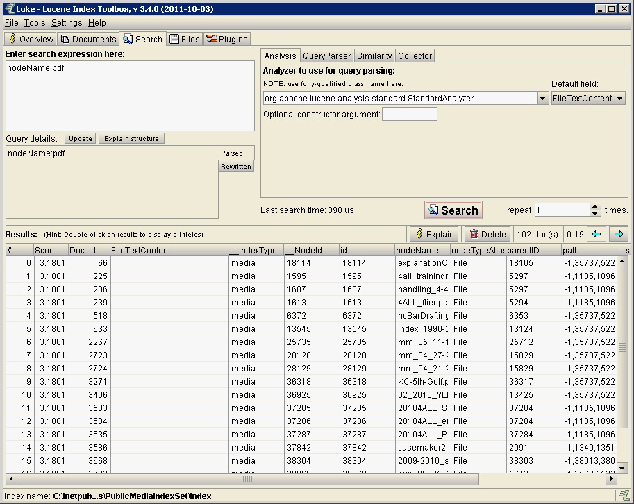Increase the repeat count spinner
634x504 pixels.
pyautogui.click(x=594, y=207)
